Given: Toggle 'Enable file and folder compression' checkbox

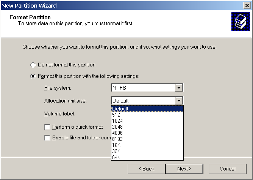Looking at the screenshot, I should pyautogui.click(x=47, y=138).
